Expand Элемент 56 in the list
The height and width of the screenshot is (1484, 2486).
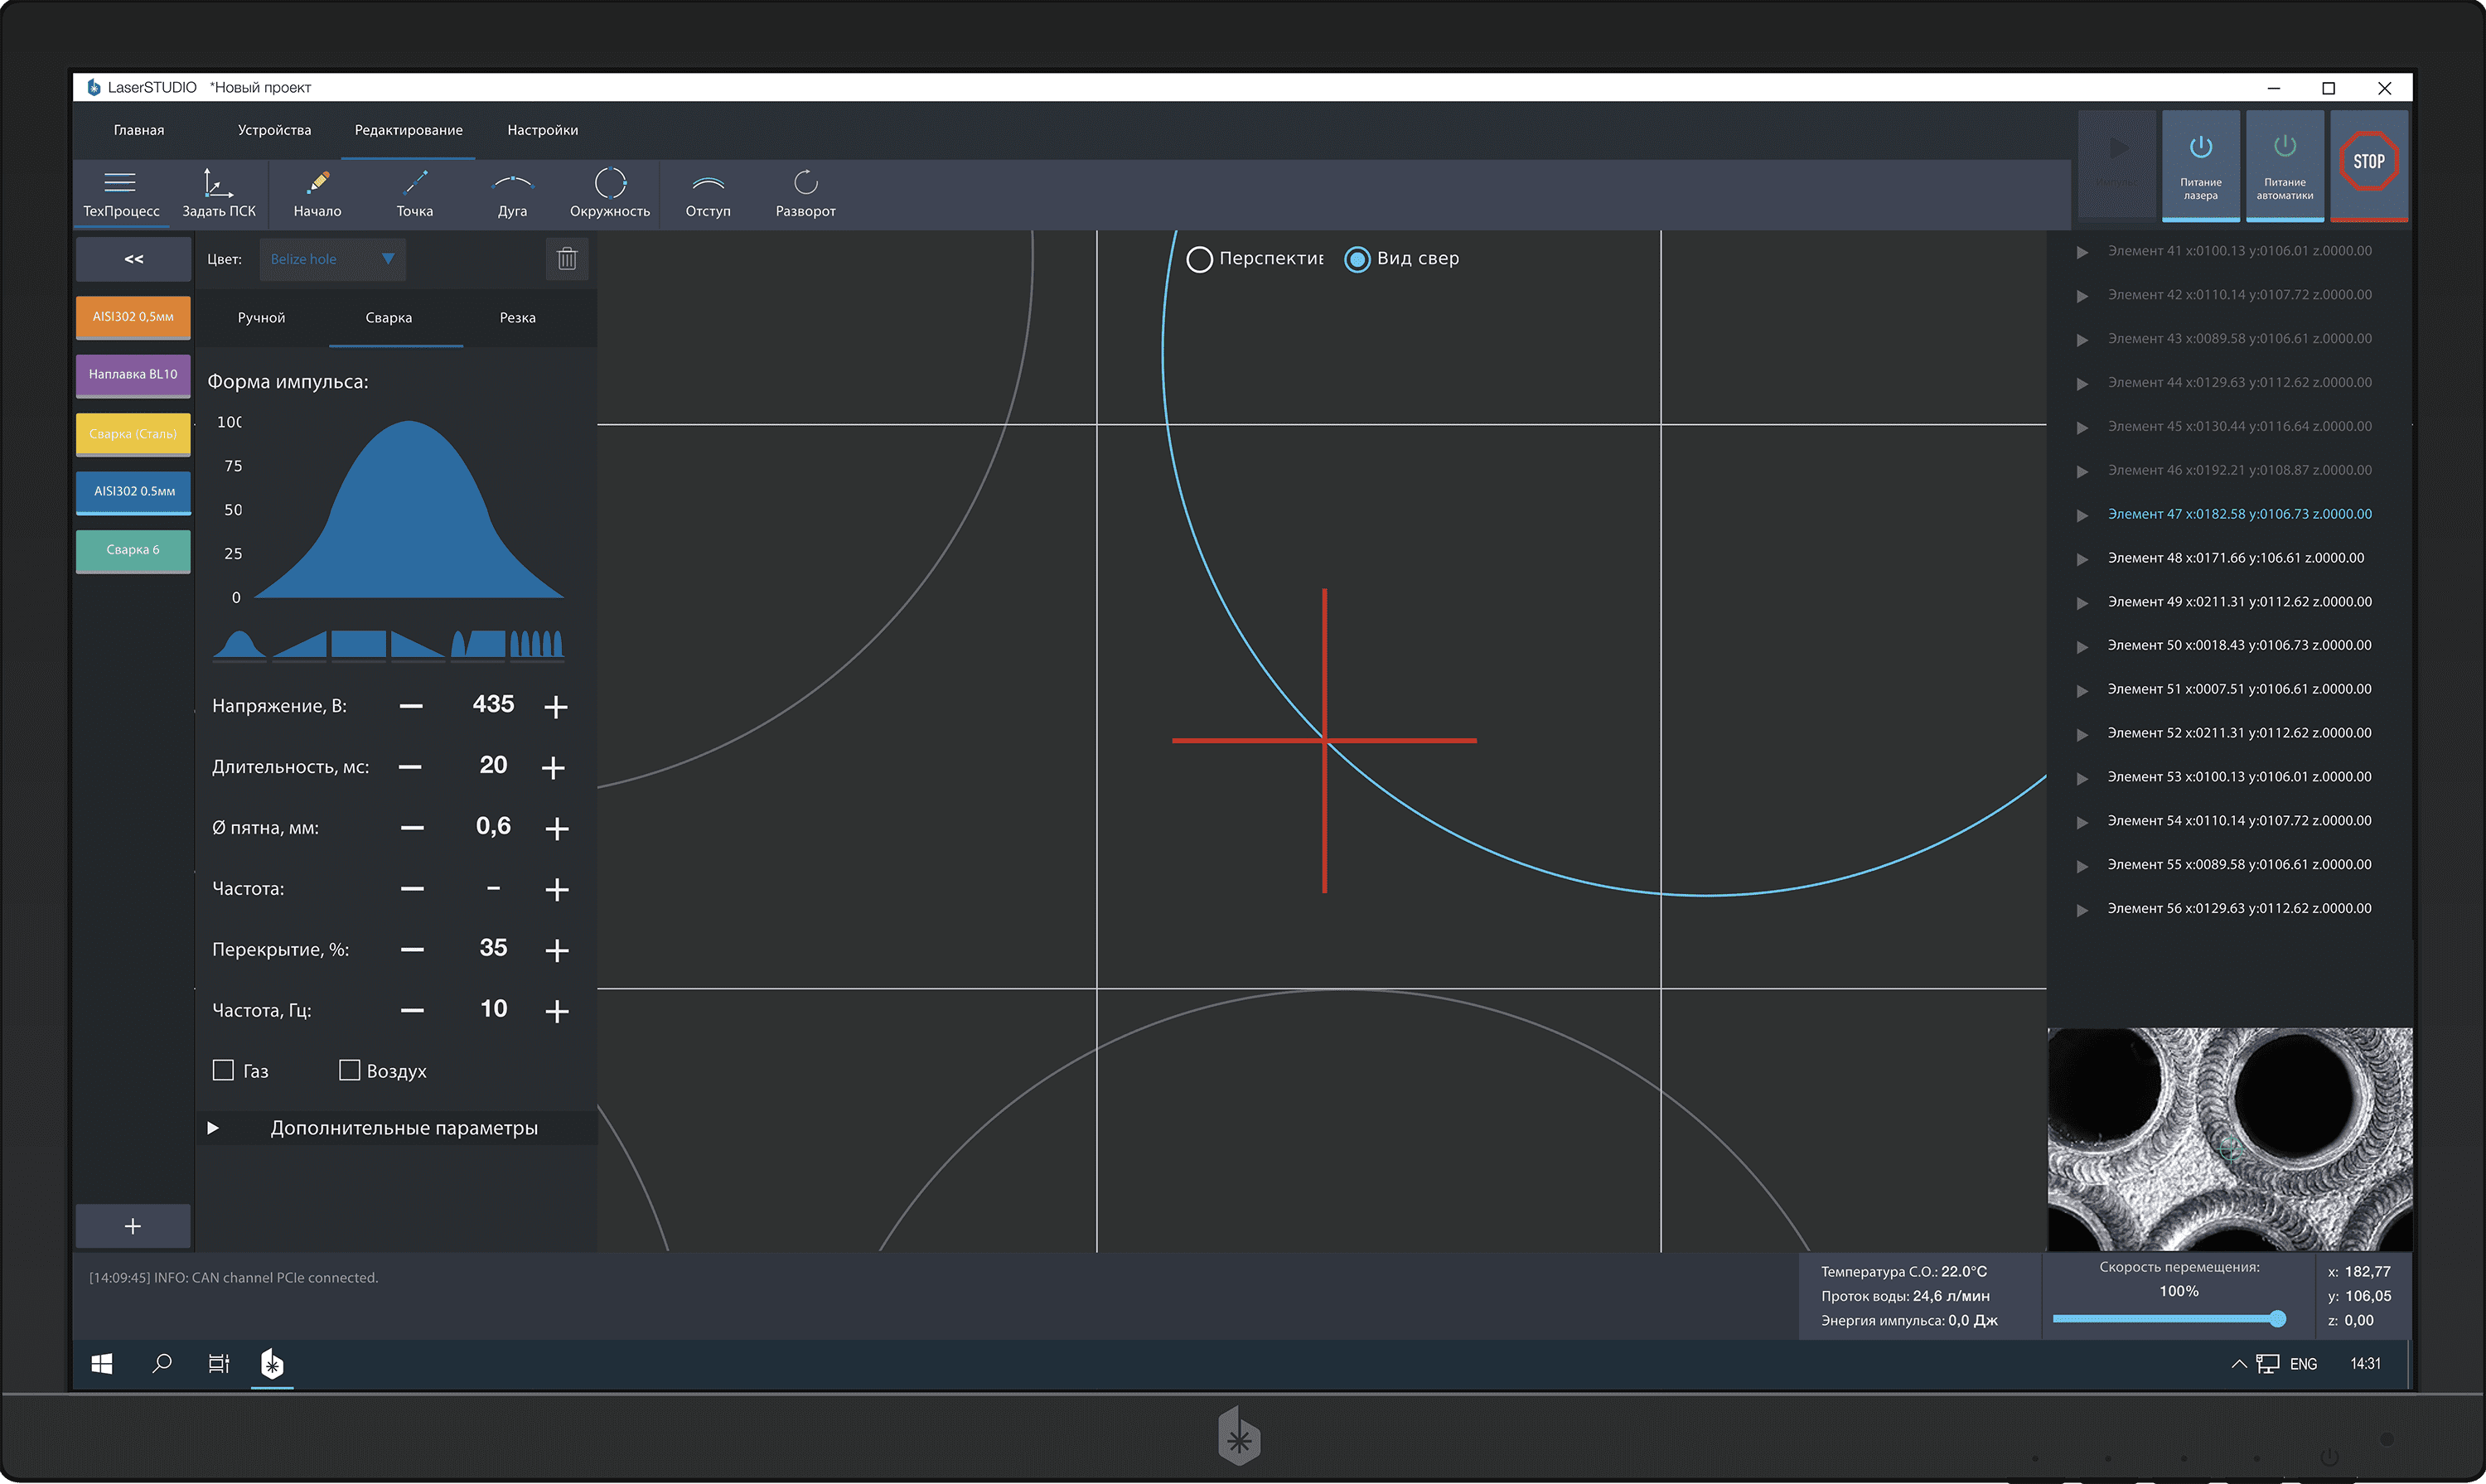[2082, 910]
